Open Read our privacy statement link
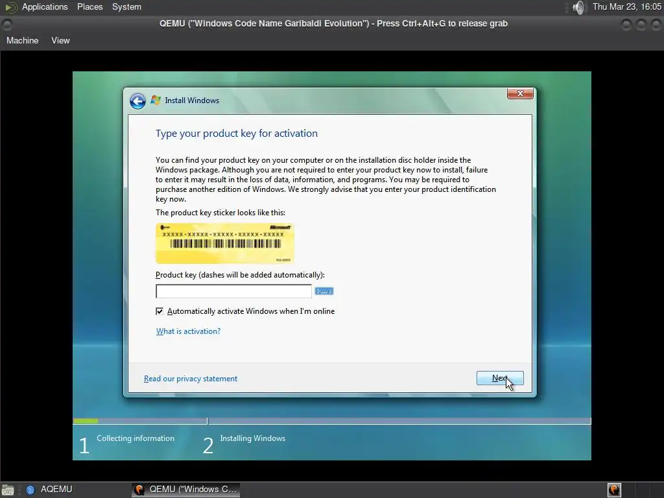 pos(191,379)
